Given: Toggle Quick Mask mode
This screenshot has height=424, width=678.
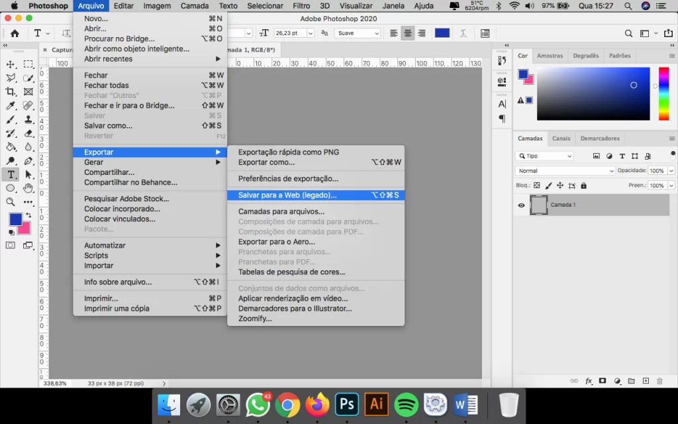Looking at the screenshot, I should coord(11,245).
